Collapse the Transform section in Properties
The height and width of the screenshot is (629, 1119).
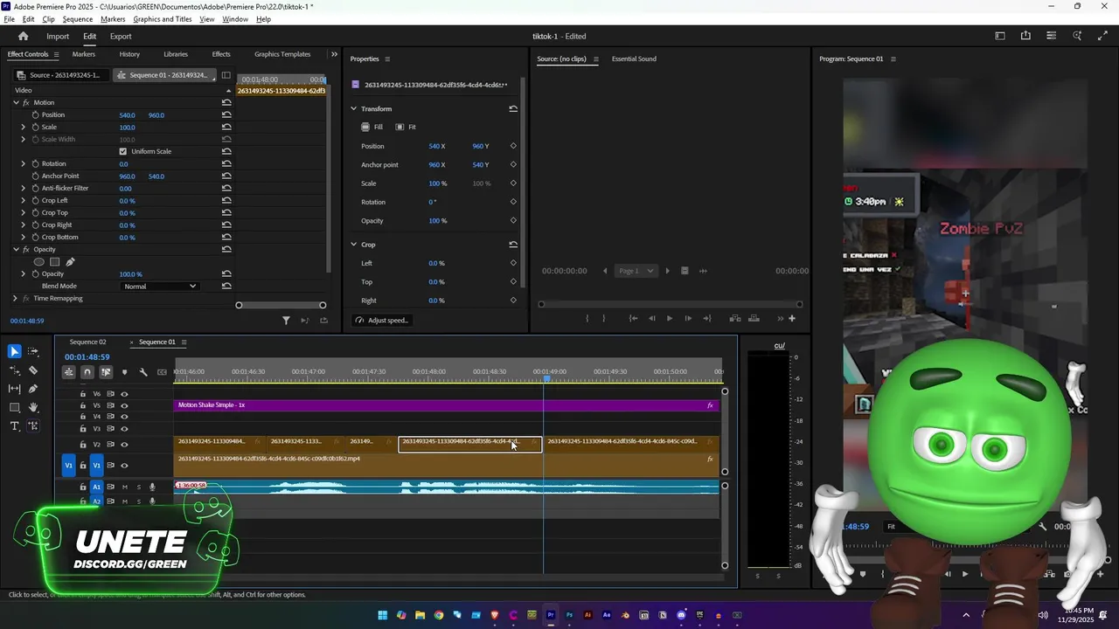pyautogui.click(x=354, y=108)
